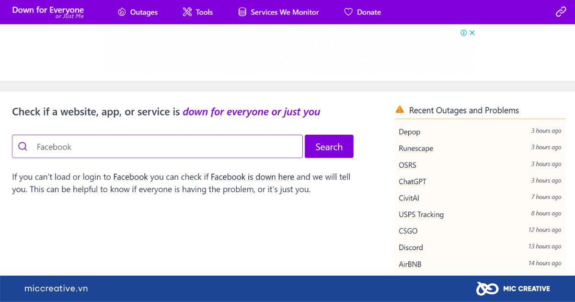The width and height of the screenshot is (575, 302).
Task: Click the Recent Outages and Problems heading
Action: pyautogui.click(x=464, y=110)
